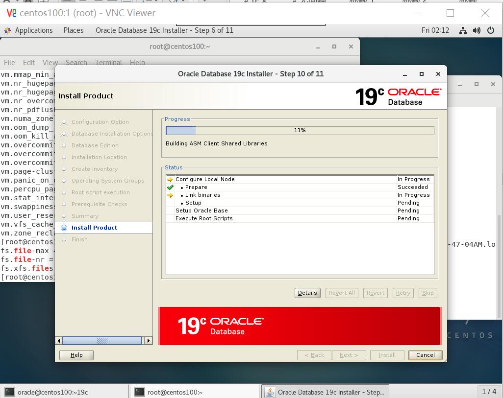Maximize the Oracle installer window
This screenshot has height=398, width=503.
[422, 74]
